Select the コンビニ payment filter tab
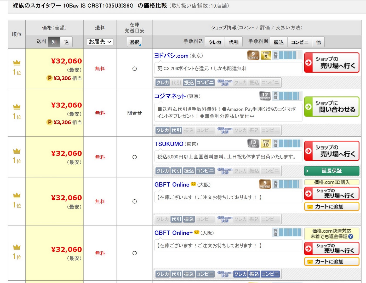 click(x=300, y=42)
